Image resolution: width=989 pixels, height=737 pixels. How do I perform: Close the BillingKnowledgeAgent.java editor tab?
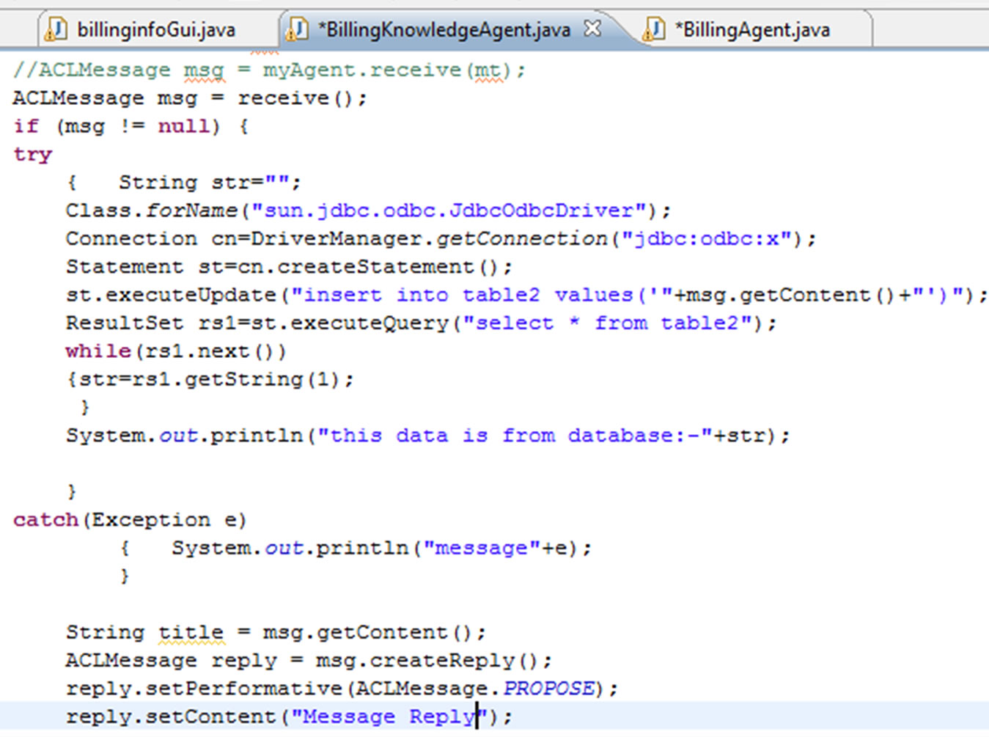[x=592, y=29]
